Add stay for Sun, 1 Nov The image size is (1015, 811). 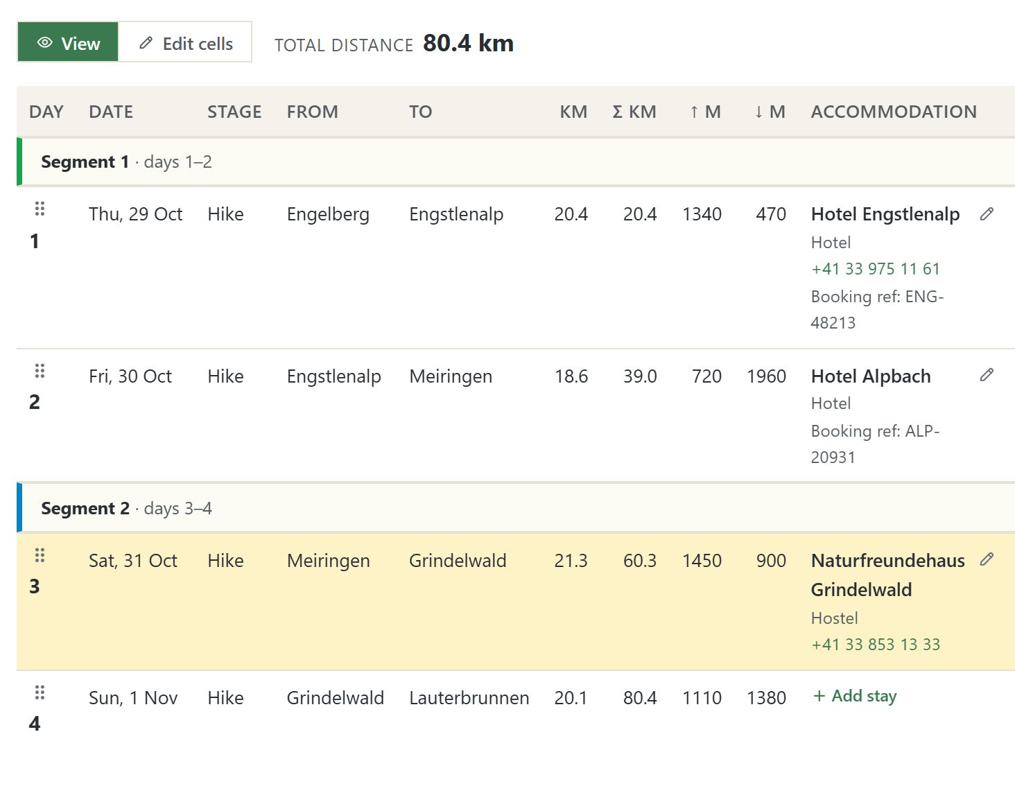point(854,696)
